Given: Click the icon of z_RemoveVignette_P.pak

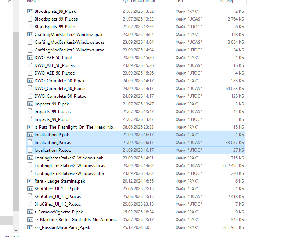Looking at the screenshot, I should pos(30,212).
